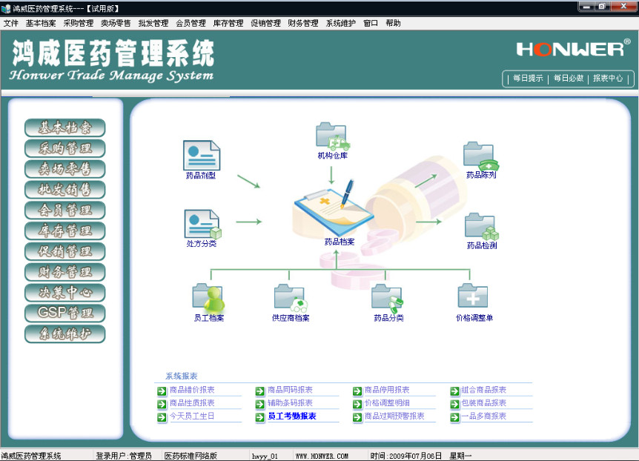This screenshot has width=639, height=461.
Task: Open the 文件 menu
Action: coord(10,23)
